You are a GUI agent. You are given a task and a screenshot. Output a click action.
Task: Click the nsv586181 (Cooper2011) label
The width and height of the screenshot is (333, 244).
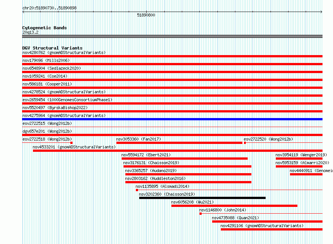click(47, 84)
